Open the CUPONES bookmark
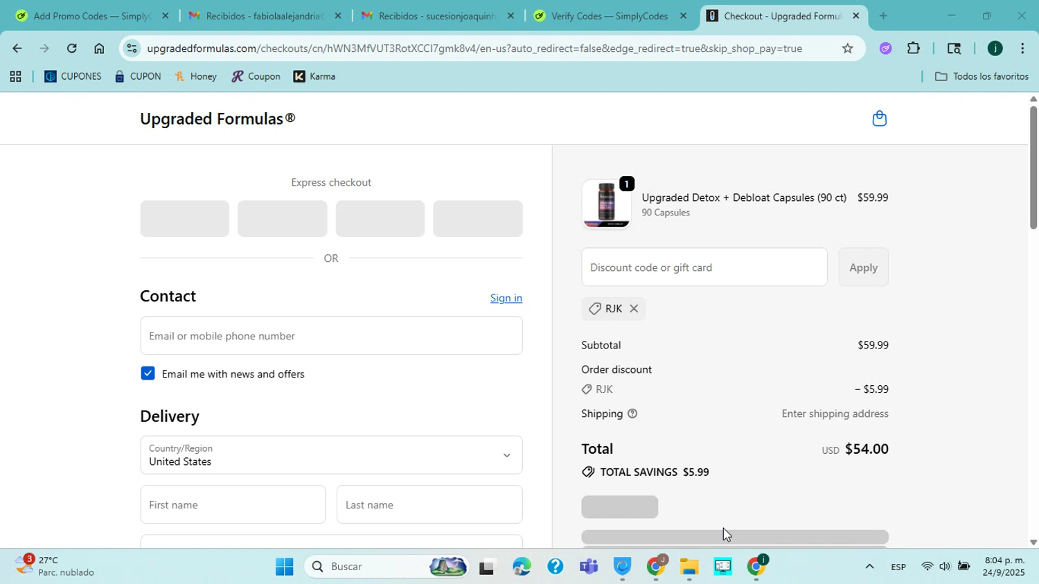Screen dimensions: 1039x584 click(x=73, y=77)
